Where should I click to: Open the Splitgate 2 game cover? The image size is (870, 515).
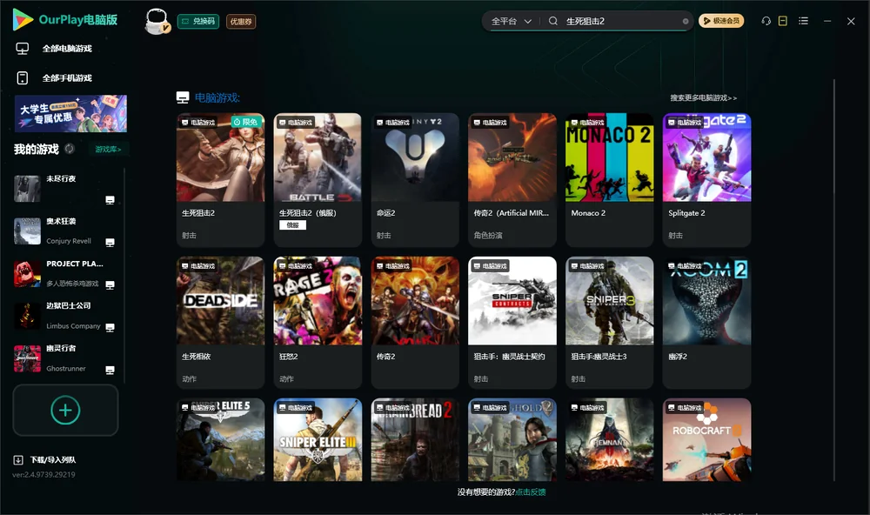click(x=706, y=157)
